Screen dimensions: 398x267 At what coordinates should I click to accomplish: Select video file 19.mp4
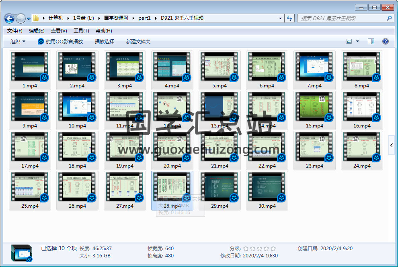coord(125,150)
